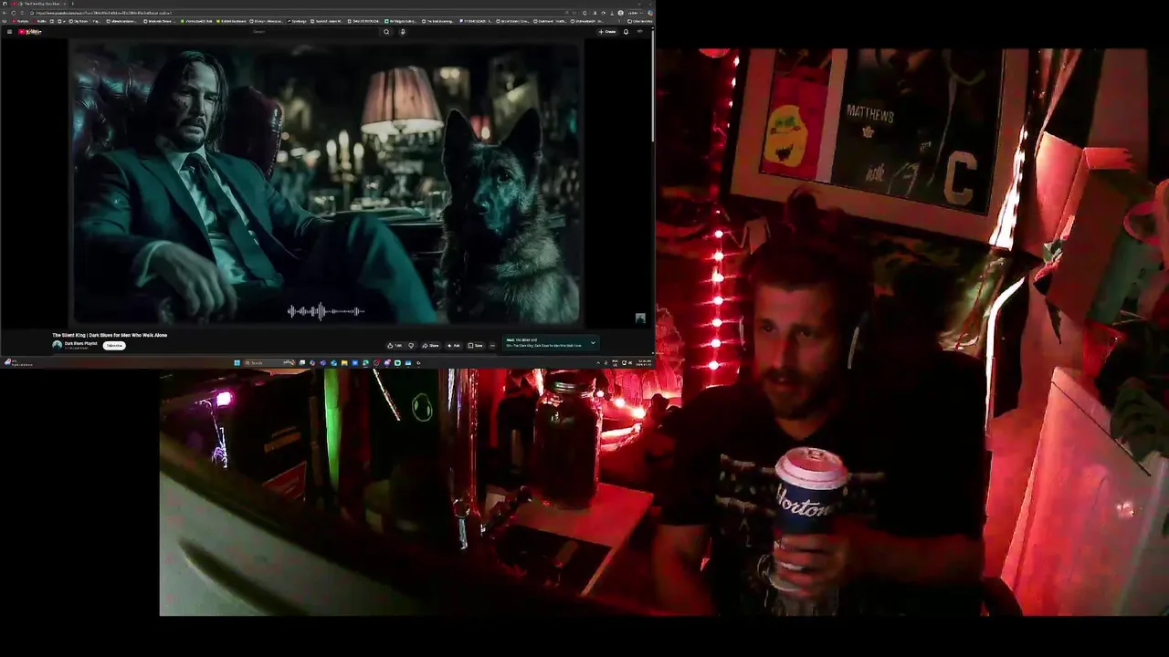Viewport: 1169px width, 657px height.
Task: Start voice search with the microphone icon
Action: (403, 32)
